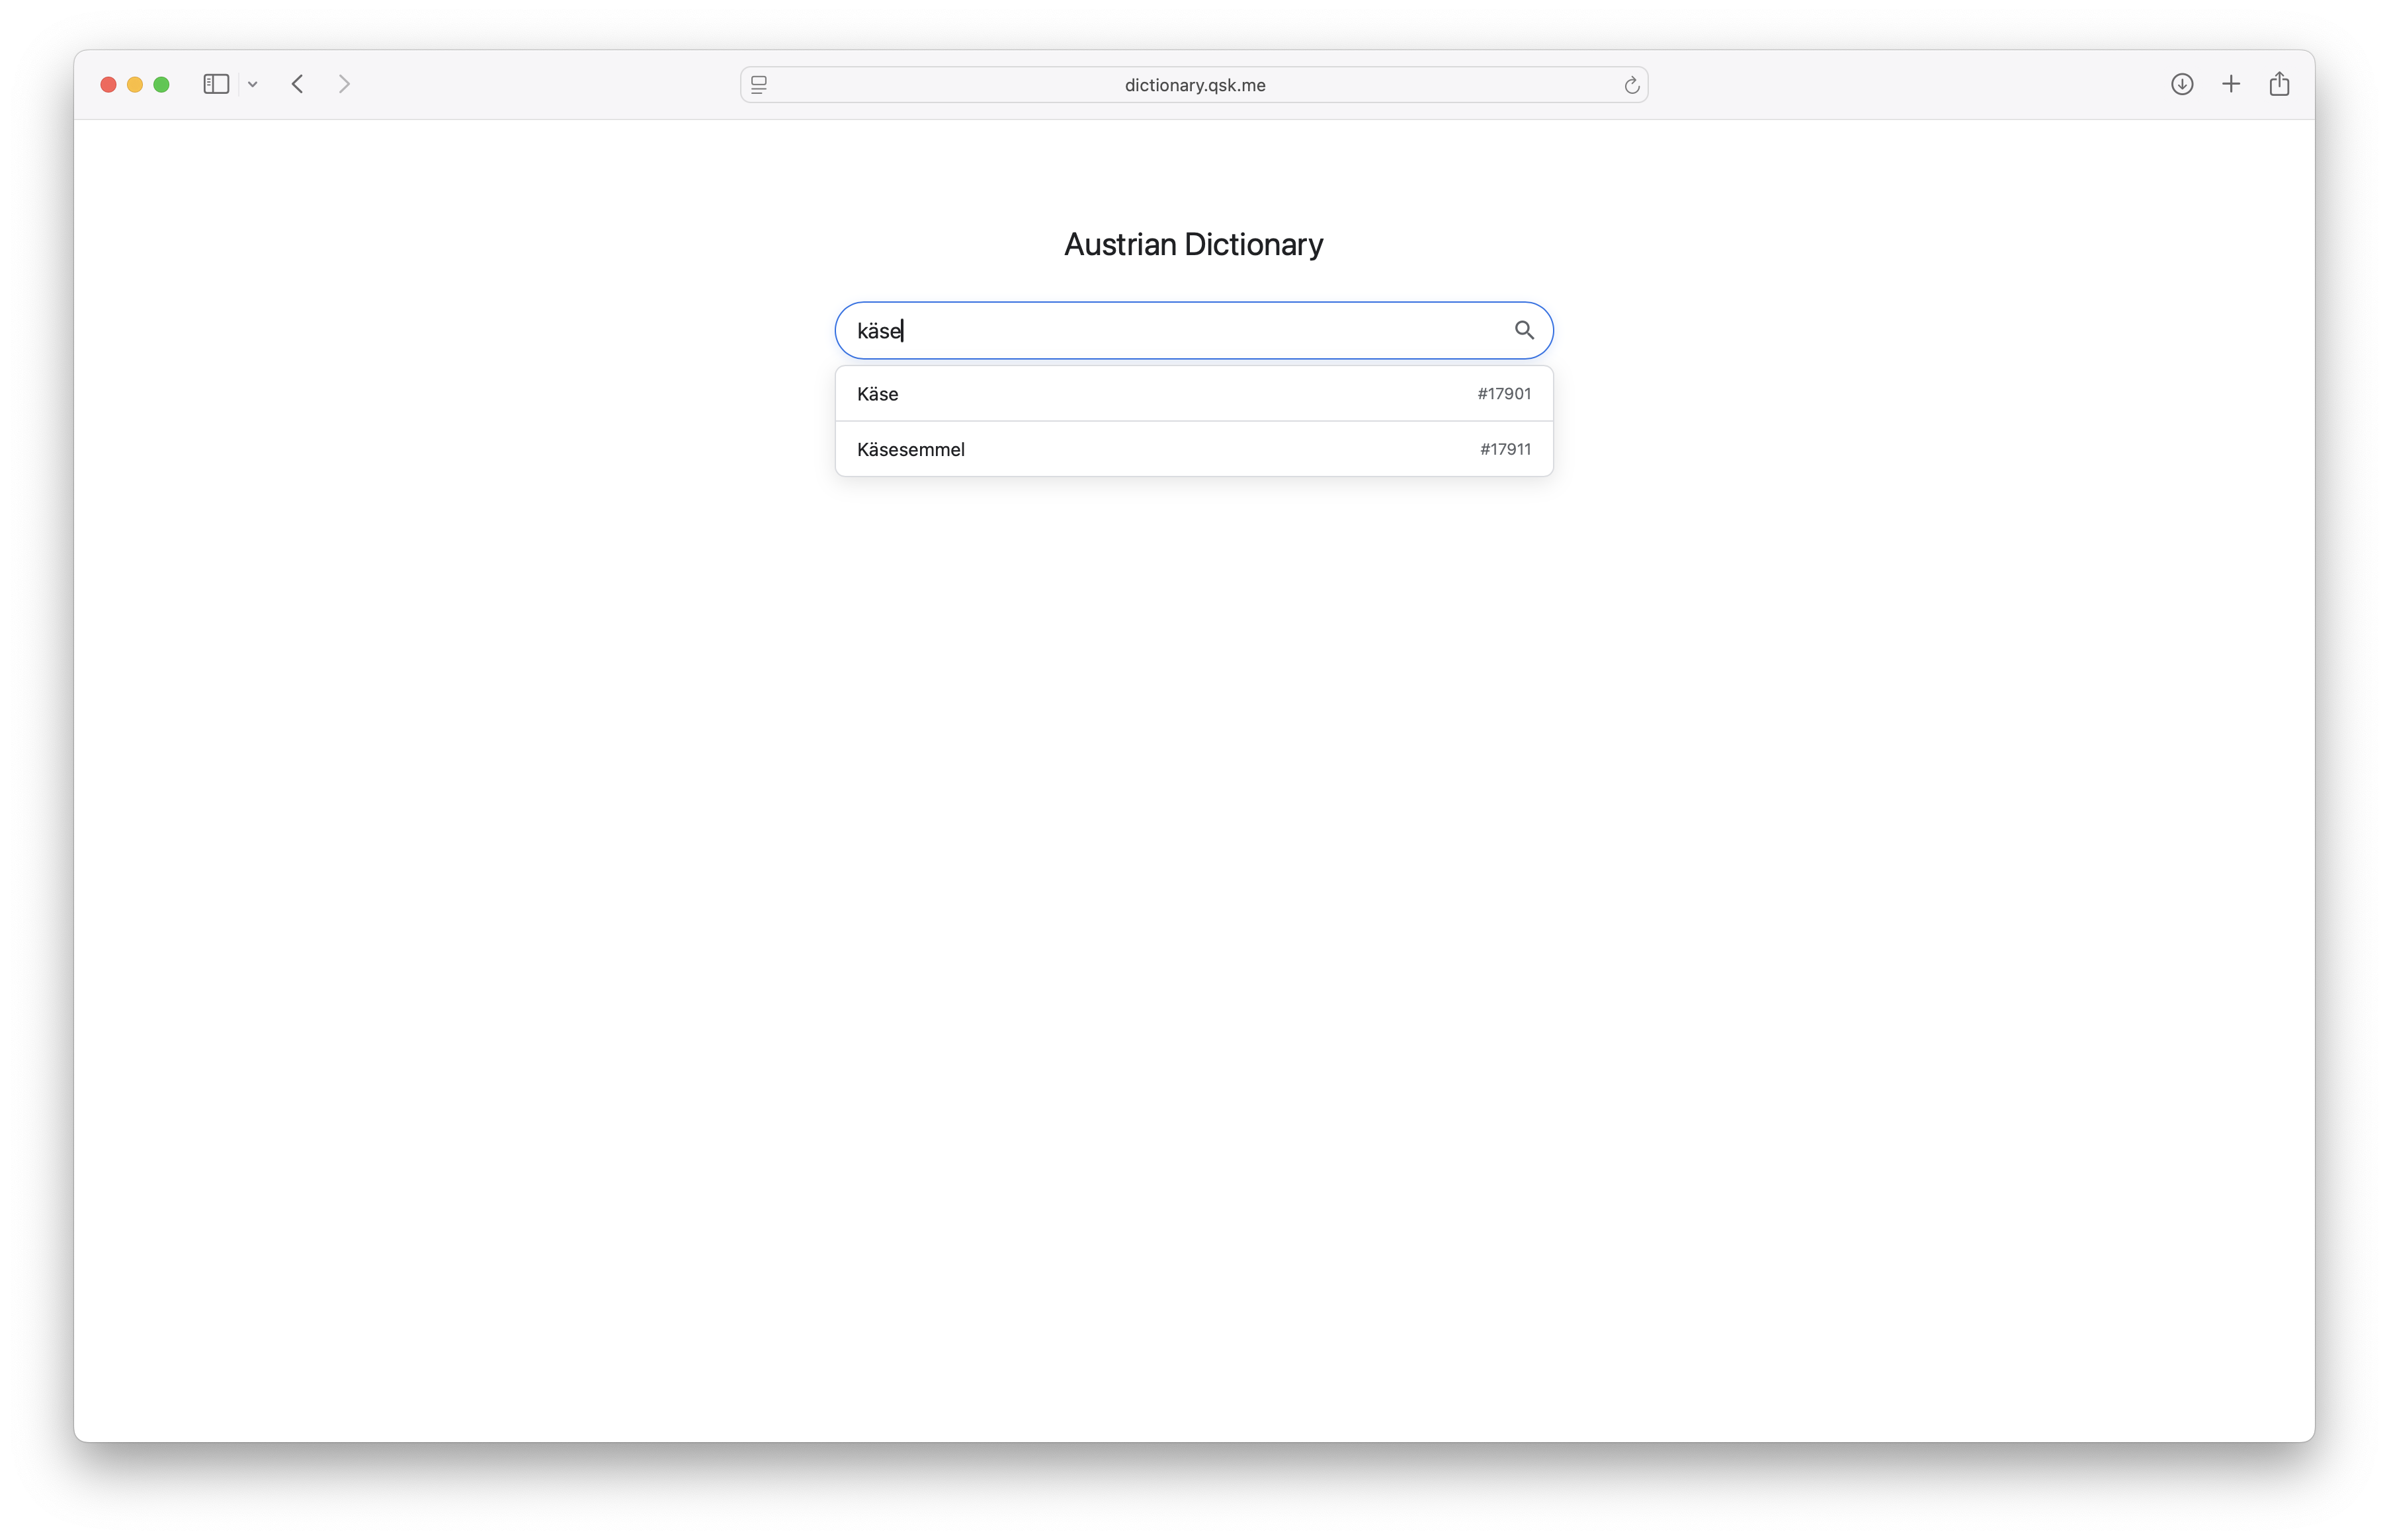
Task: Click the dictionary.qsk.me address bar
Action: pyautogui.click(x=1194, y=85)
